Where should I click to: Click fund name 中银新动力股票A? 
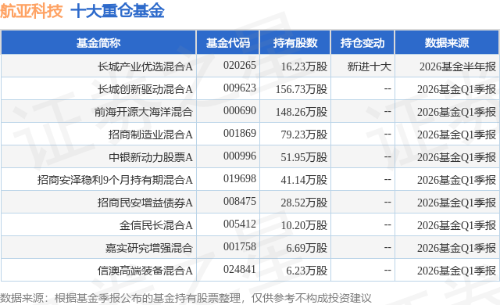[151, 157]
